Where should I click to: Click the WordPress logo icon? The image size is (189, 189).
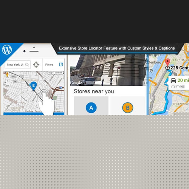click(x=7, y=50)
